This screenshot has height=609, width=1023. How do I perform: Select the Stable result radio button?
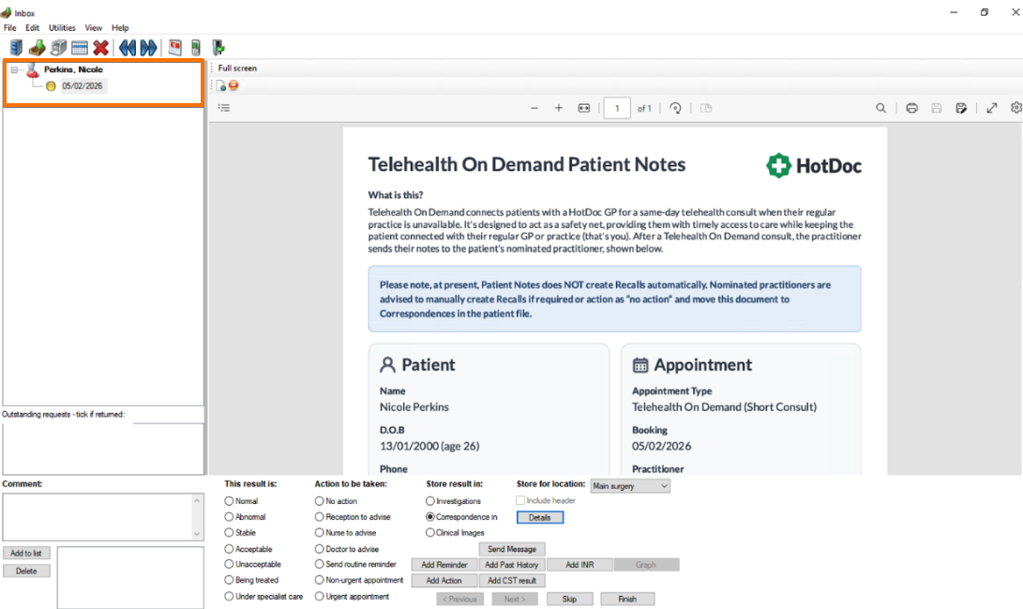coord(229,533)
